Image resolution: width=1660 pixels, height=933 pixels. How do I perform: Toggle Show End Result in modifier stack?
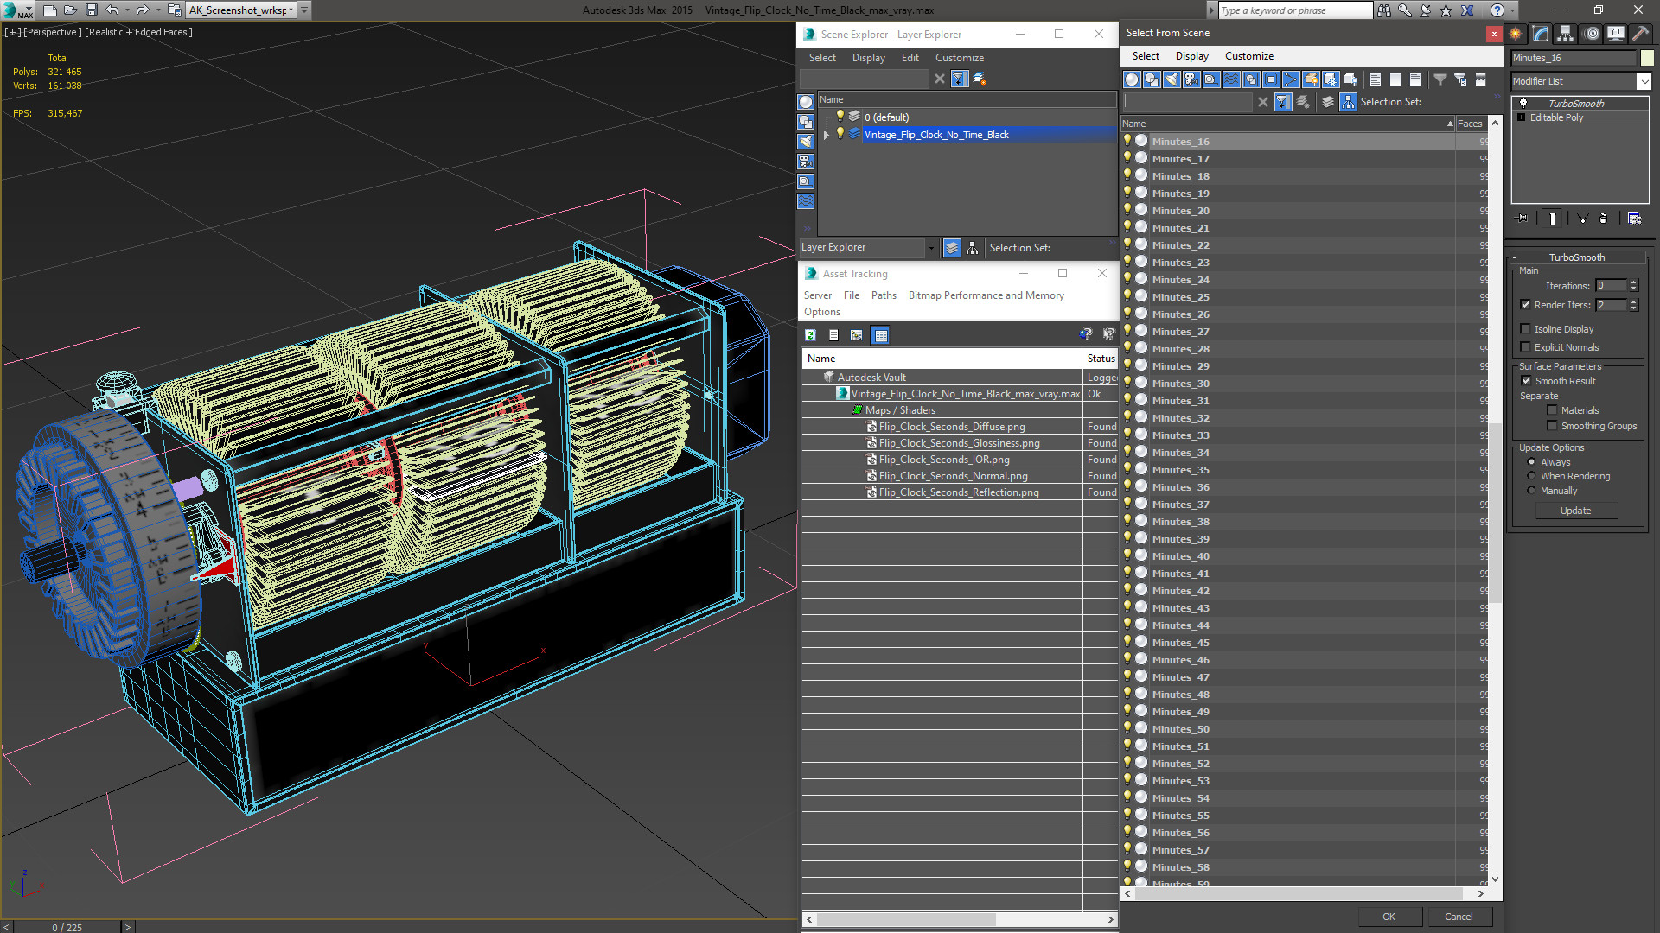tap(1553, 219)
